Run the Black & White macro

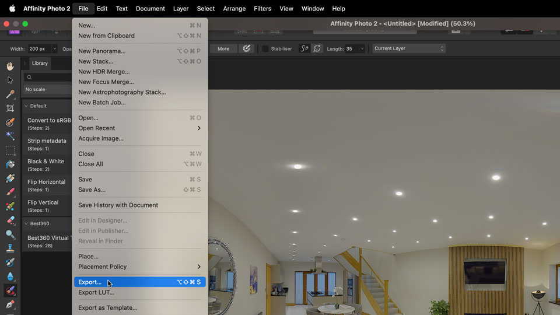click(x=47, y=164)
